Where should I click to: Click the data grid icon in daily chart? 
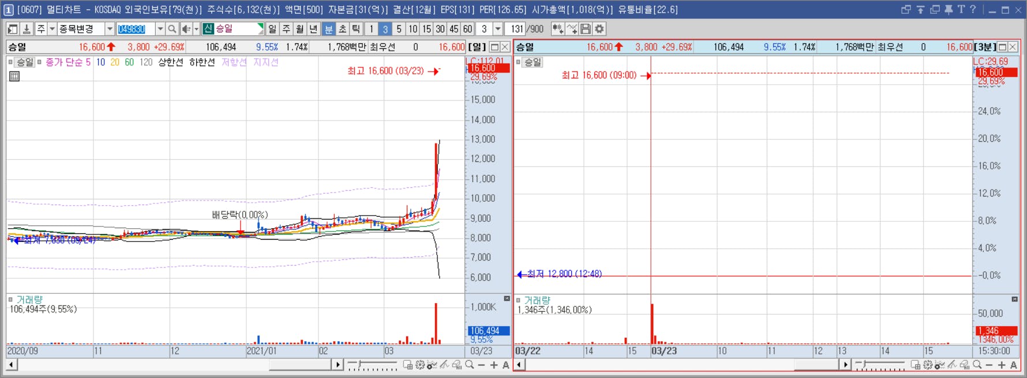[x=14, y=76]
